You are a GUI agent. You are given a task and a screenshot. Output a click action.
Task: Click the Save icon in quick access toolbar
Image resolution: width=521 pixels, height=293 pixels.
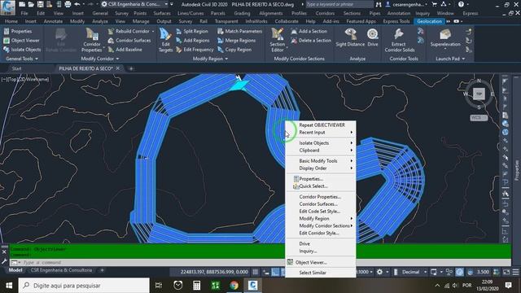40,4
